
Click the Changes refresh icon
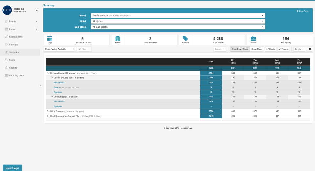click(x=6, y=44)
